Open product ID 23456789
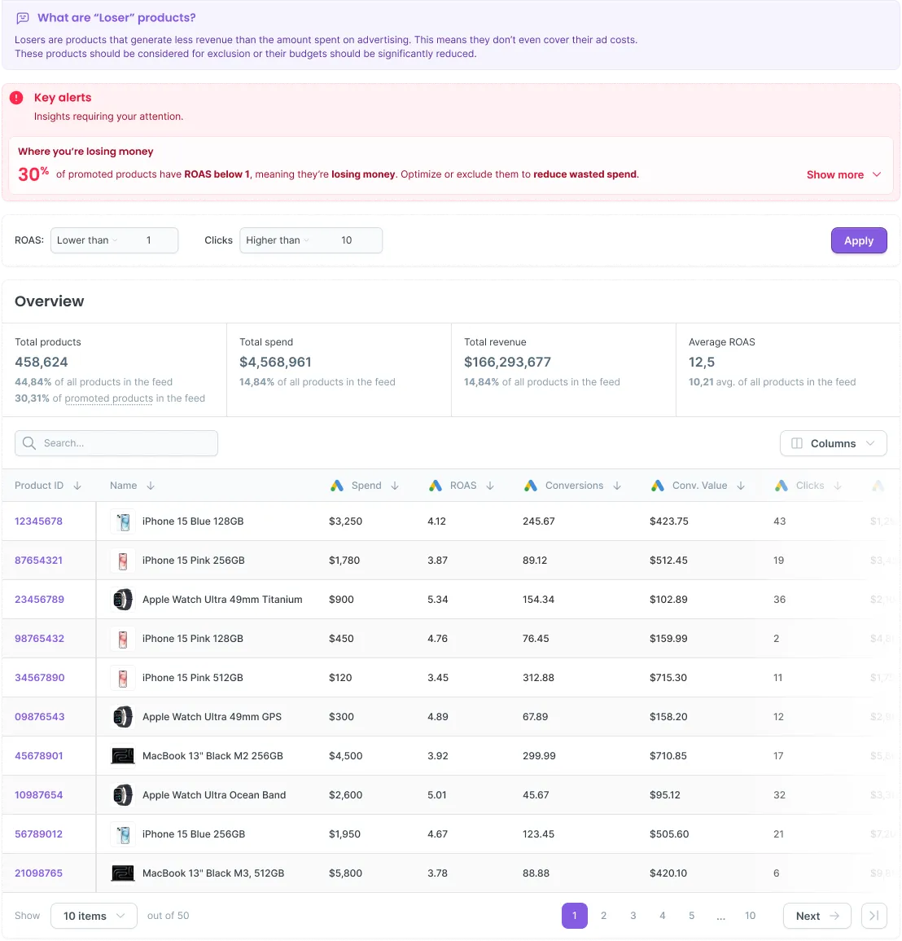 tap(39, 599)
